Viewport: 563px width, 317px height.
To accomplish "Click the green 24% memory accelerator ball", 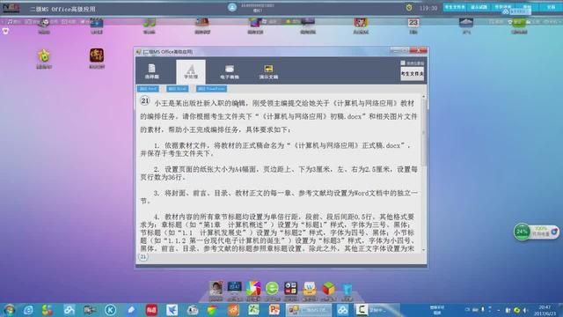I will pos(522,232).
